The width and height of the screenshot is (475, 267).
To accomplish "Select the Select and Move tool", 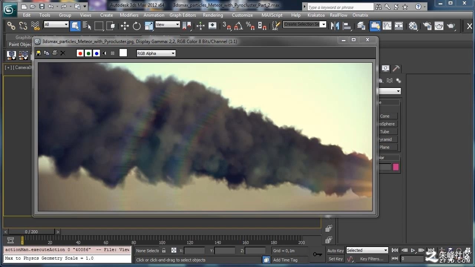I will [x=125, y=26].
